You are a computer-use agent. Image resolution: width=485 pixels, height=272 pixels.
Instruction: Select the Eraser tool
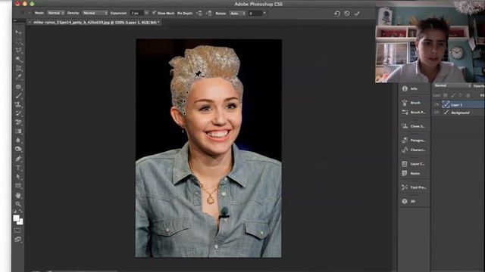tap(18, 122)
